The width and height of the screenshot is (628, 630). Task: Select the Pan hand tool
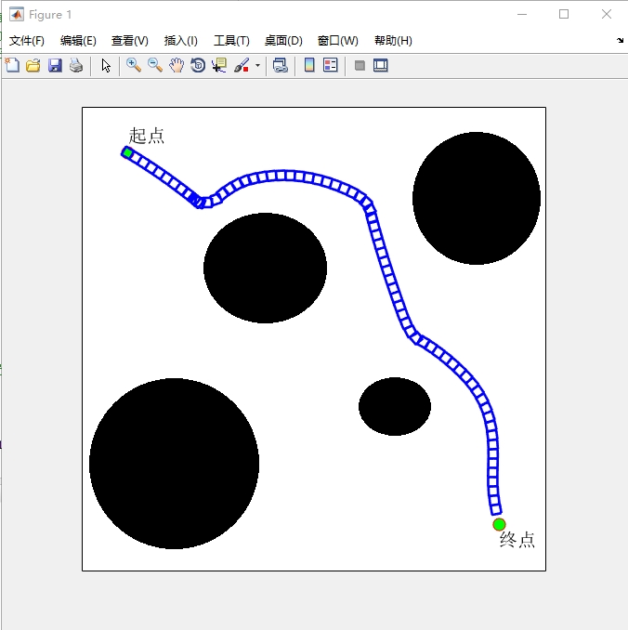tap(176, 65)
